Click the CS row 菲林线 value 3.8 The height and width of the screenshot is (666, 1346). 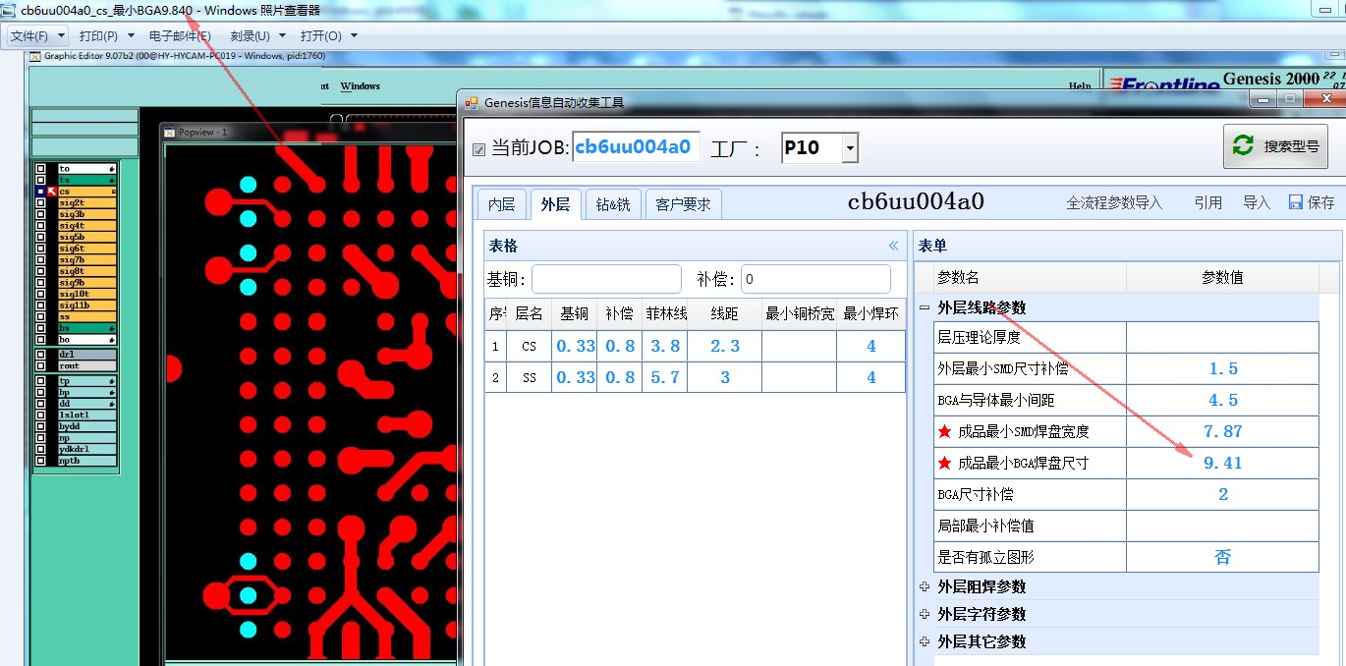click(x=665, y=346)
